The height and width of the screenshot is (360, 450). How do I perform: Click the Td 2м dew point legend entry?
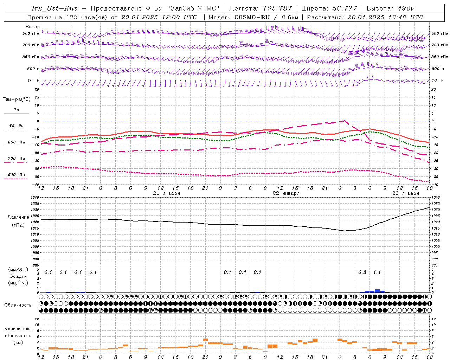click(x=17, y=126)
